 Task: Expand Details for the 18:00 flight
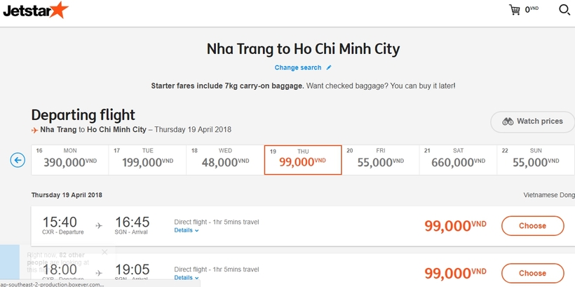[x=187, y=278]
